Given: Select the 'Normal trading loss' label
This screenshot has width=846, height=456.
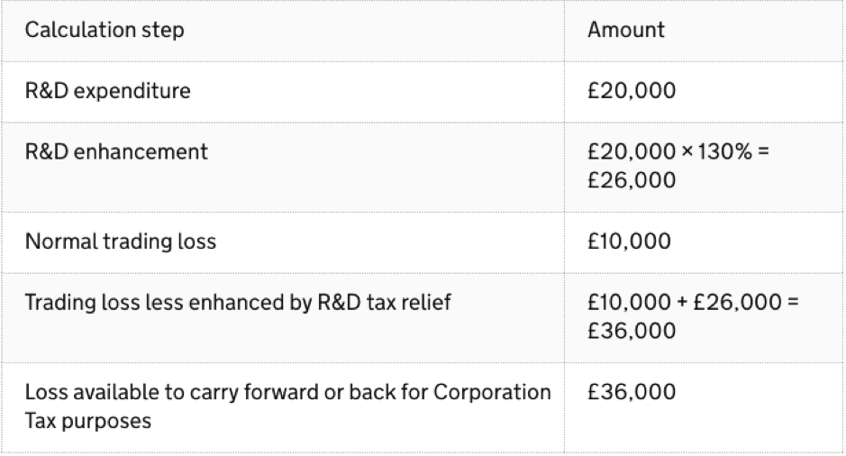Looking at the screenshot, I should click(121, 242).
